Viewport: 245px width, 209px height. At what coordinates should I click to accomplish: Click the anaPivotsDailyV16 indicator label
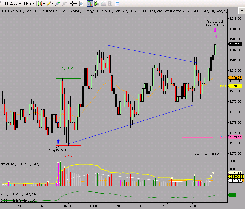coord(192,11)
